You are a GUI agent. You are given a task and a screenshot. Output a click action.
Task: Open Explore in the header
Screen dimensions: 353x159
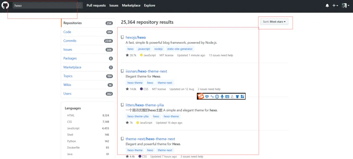pyautogui.click(x=149, y=5)
